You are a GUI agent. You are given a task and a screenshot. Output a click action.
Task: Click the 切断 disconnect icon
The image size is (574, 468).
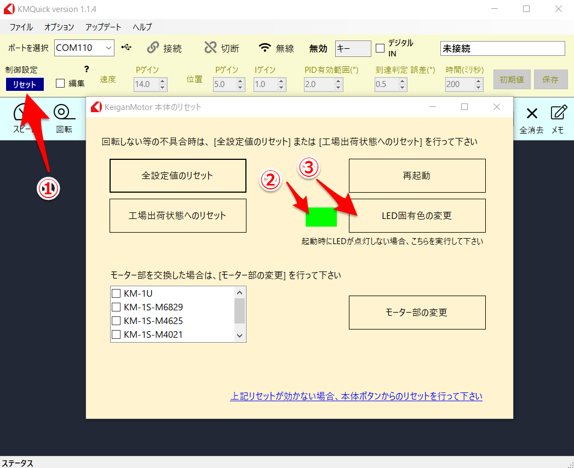coord(210,48)
